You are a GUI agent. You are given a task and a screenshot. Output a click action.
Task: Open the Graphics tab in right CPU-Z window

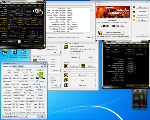coord(135,45)
